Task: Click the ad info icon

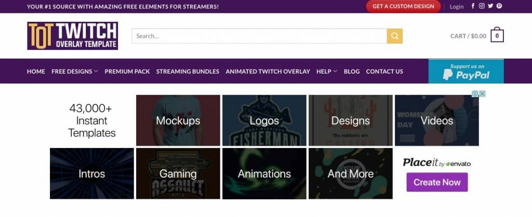Action: click(475, 93)
